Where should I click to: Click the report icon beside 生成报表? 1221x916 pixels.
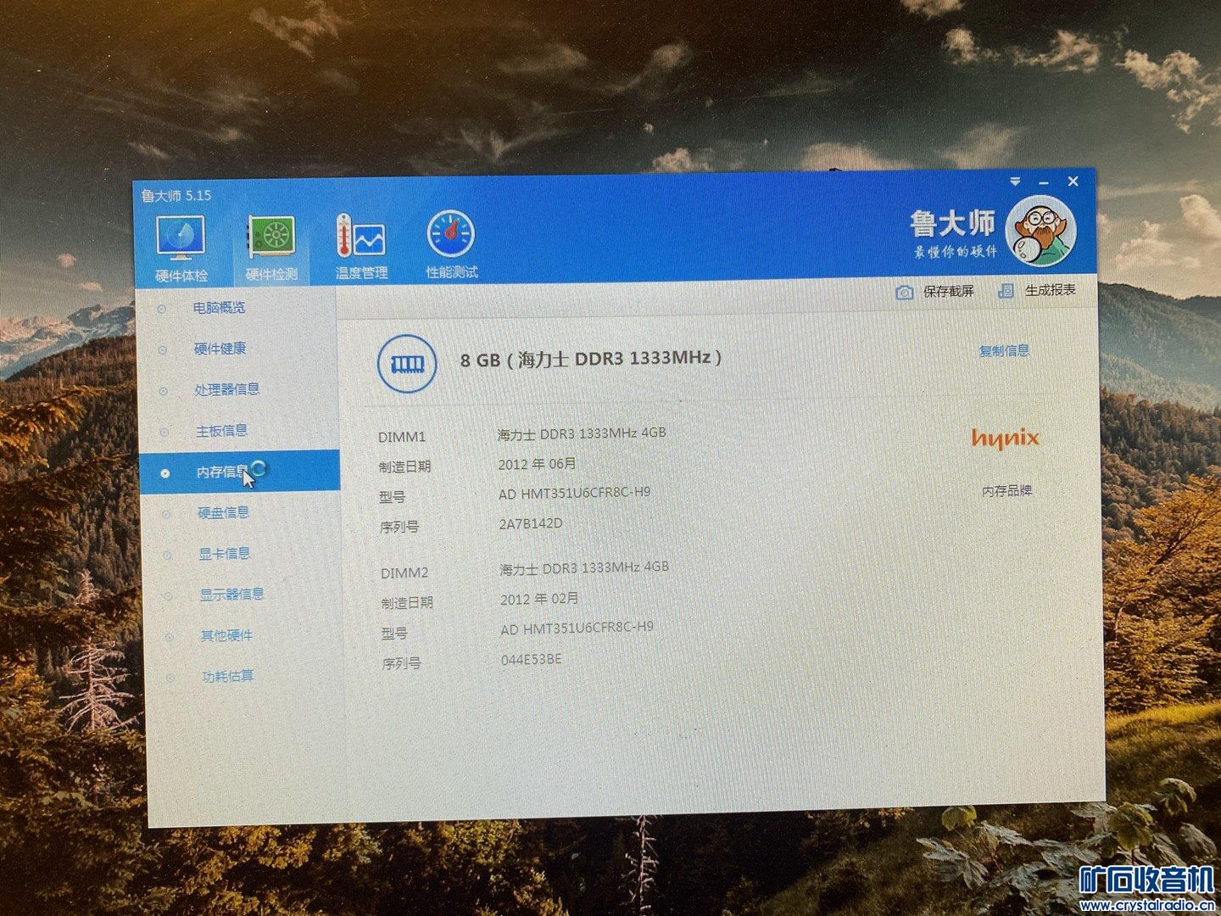(1006, 291)
